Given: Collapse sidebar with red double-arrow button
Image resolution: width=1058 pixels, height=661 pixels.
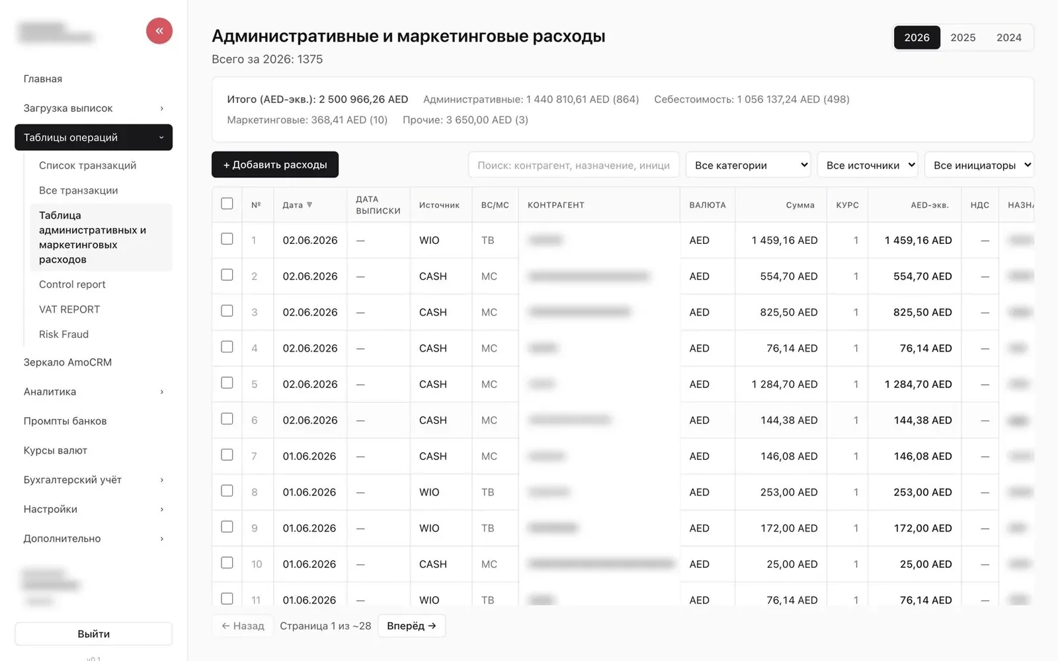Looking at the screenshot, I should pyautogui.click(x=159, y=31).
